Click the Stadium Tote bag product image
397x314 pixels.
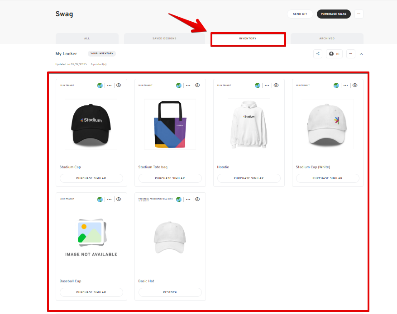click(170, 124)
